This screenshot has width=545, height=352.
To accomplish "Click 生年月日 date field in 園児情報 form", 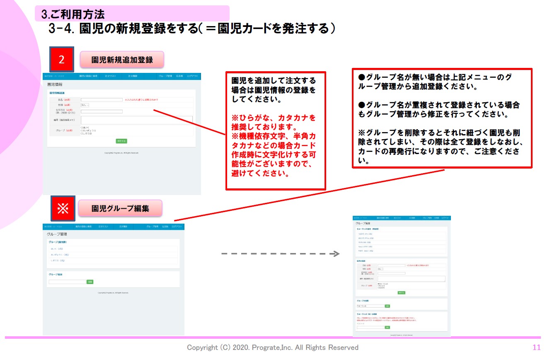I will tap(102, 111).
